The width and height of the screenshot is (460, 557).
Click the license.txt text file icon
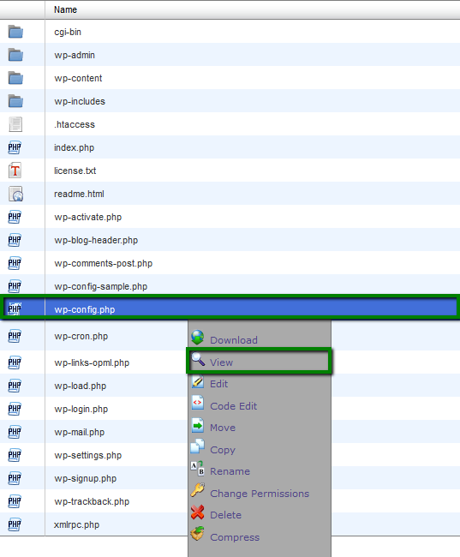click(15, 171)
